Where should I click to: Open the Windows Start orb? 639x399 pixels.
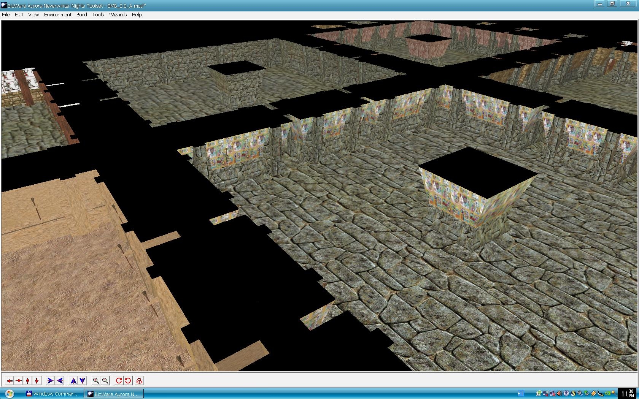10,394
